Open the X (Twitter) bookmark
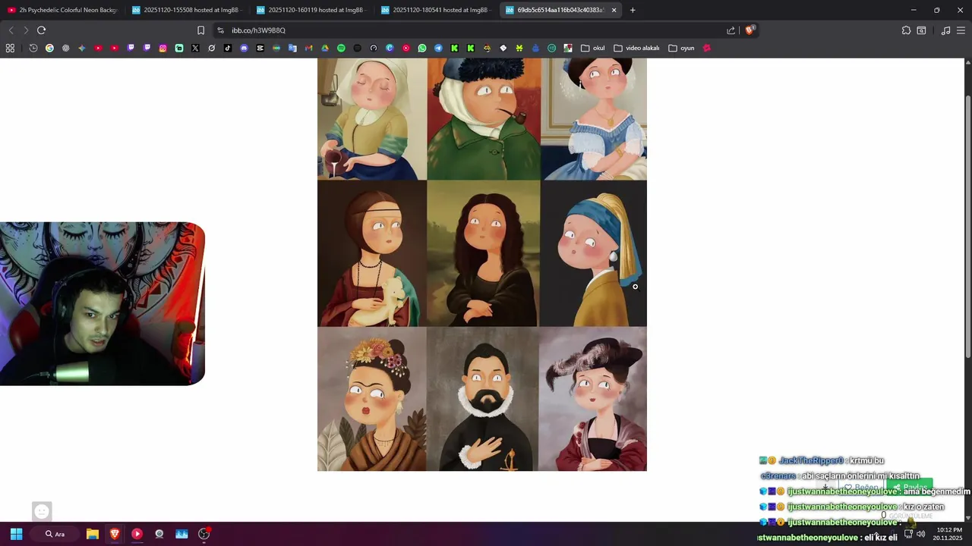The height and width of the screenshot is (546, 972). 195,48
